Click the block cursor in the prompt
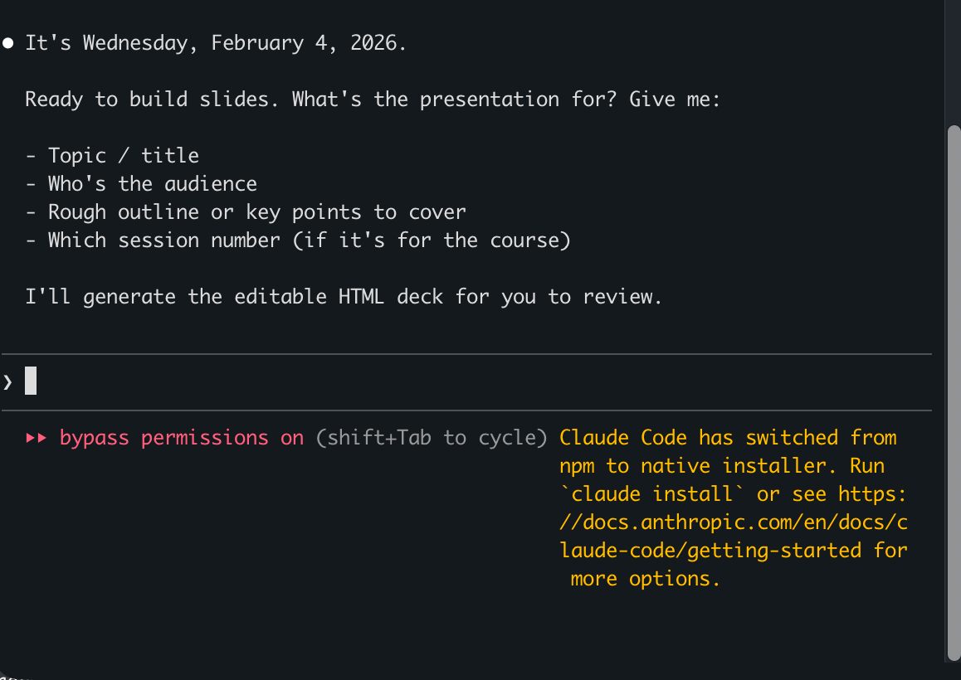The width and height of the screenshot is (961, 680). (x=31, y=381)
